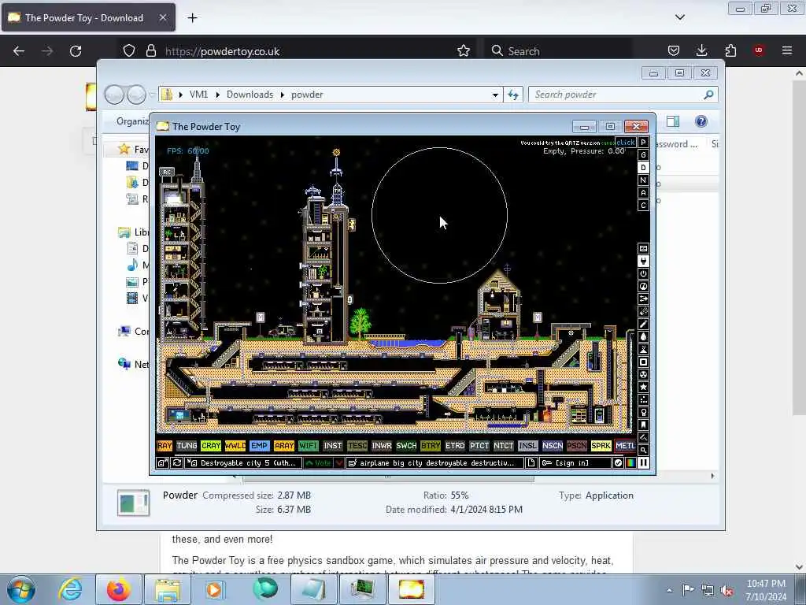Screen dimensions: 806x605
Task: Open the Tools category icon
Action: coord(643,413)
